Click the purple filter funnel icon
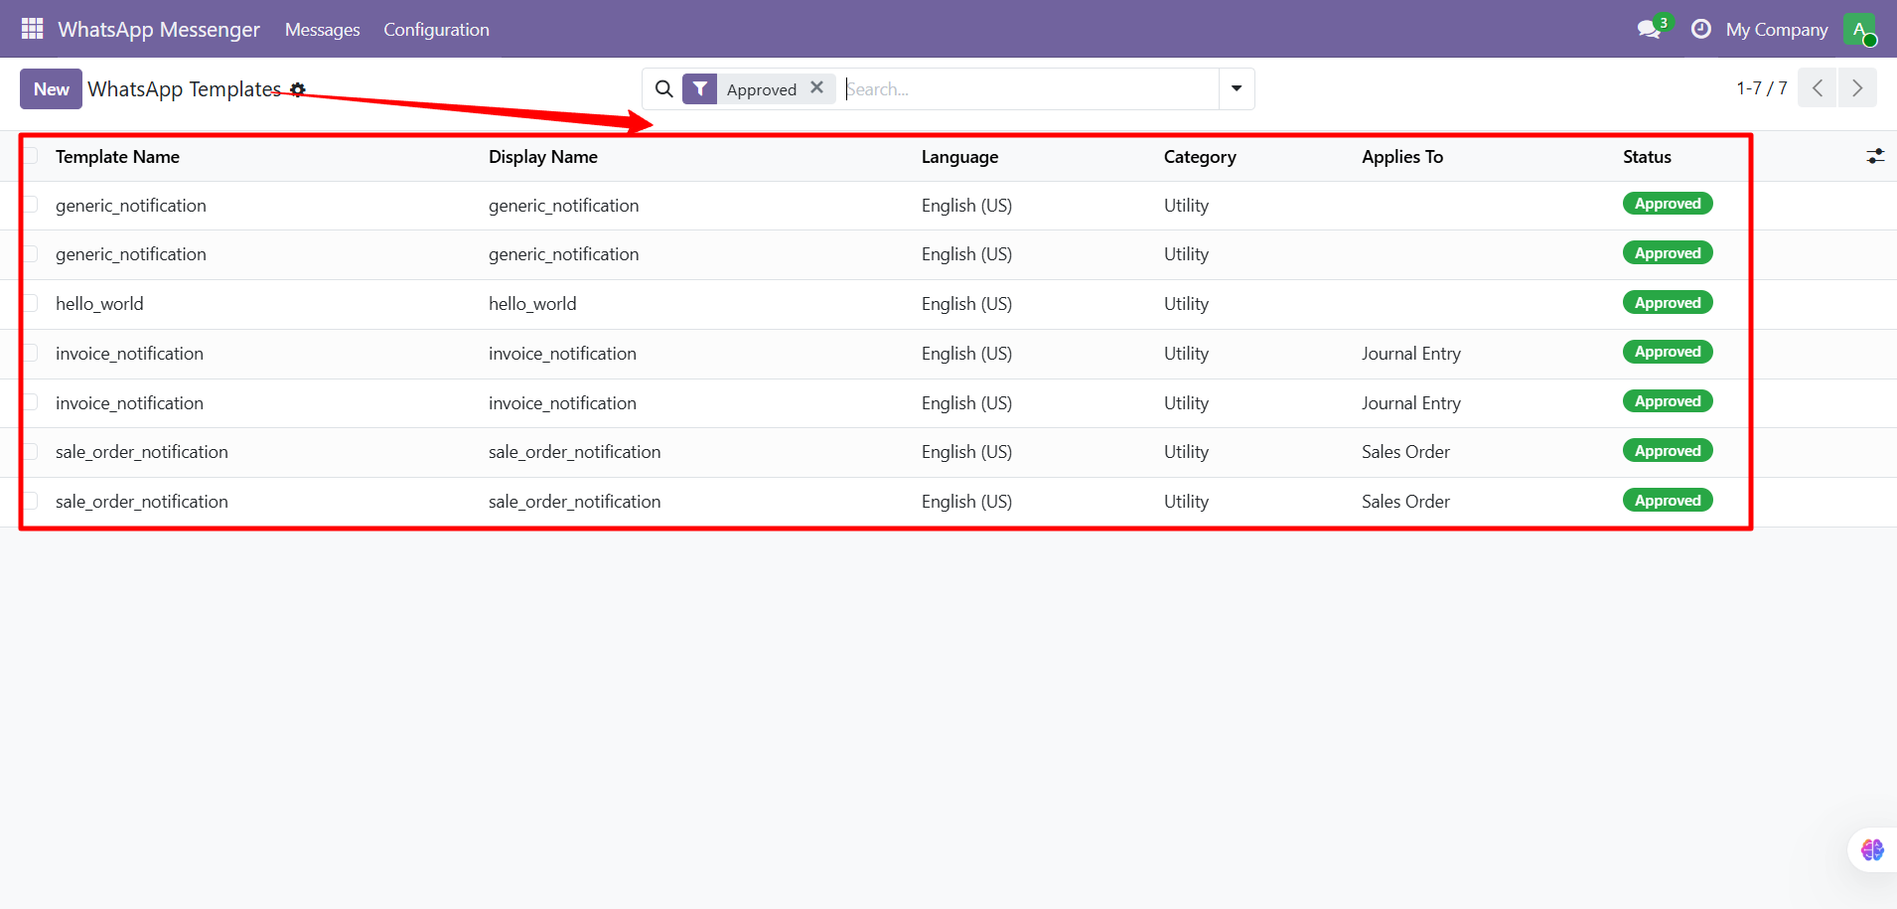Image resolution: width=1897 pixels, height=909 pixels. pyautogui.click(x=700, y=89)
